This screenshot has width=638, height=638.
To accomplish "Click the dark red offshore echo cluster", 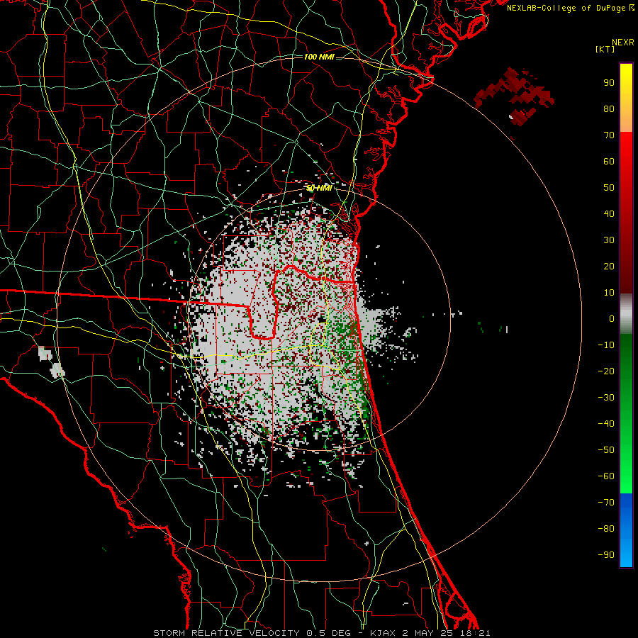I will (515, 96).
